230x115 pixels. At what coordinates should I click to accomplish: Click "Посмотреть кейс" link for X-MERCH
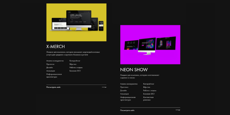[53, 87]
